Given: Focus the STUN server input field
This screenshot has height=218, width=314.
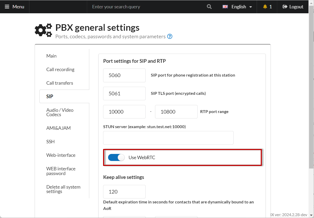Looking at the screenshot, I should point(168,138).
